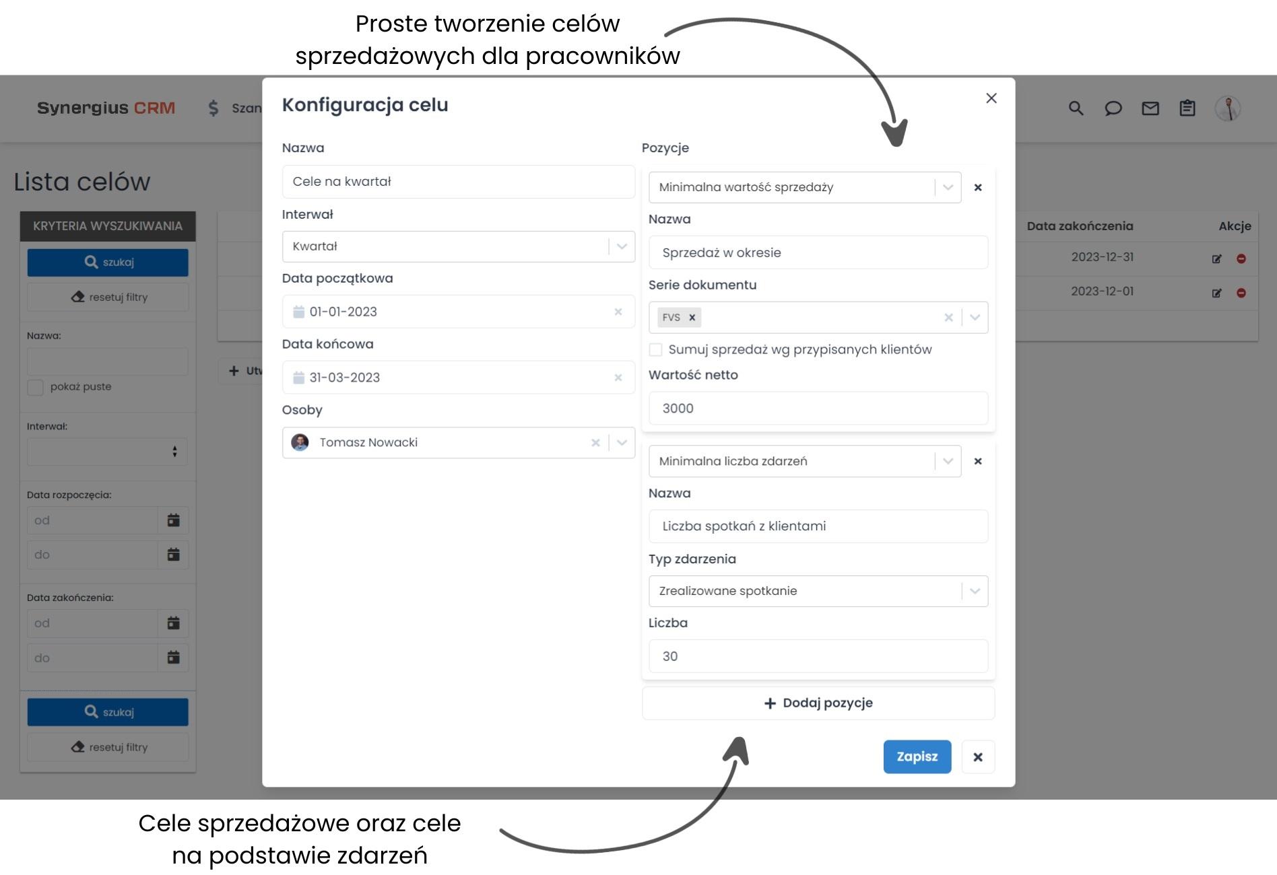1277x875 pixels.
Task: Open the mail envelope icon
Action: 1150,108
